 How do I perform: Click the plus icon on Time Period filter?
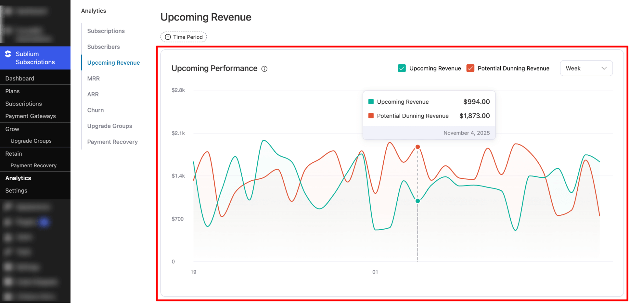click(x=168, y=37)
